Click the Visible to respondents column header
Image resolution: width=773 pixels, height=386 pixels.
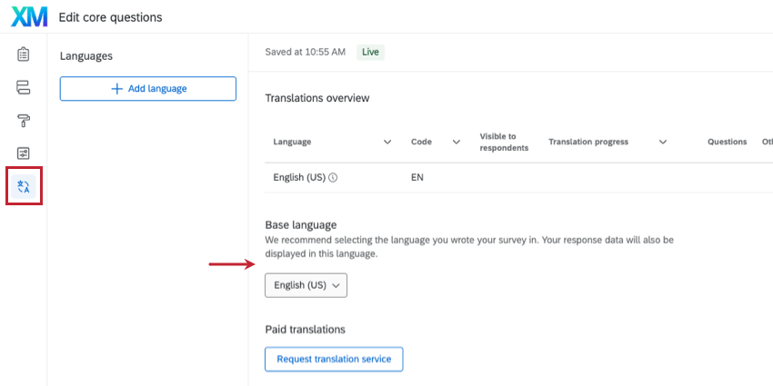(504, 143)
